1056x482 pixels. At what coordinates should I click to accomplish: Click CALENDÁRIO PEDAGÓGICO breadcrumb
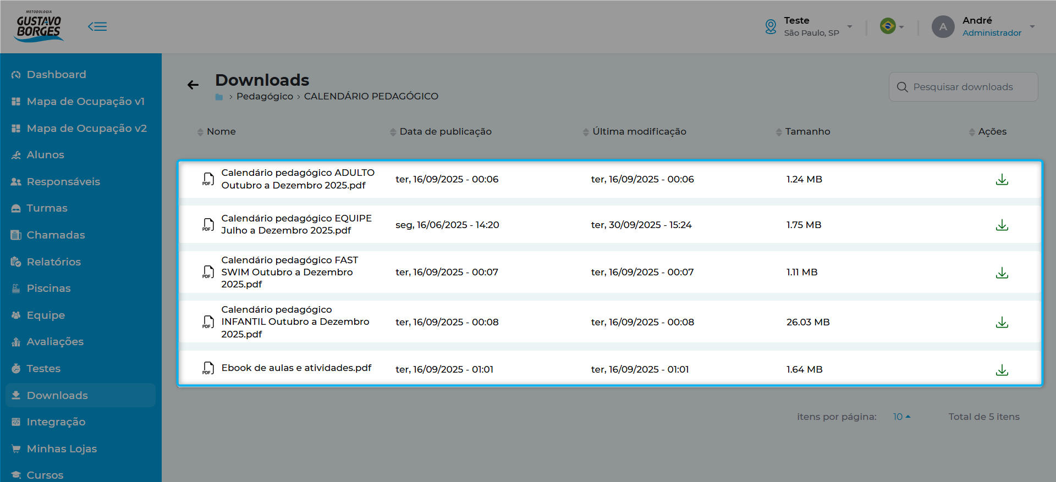tap(371, 97)
